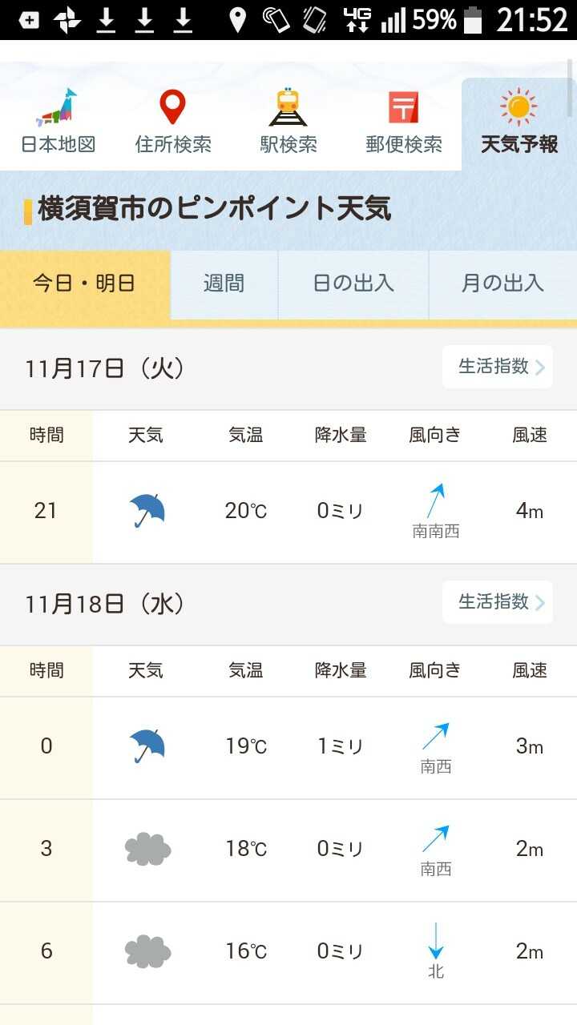The height and width of the screenshot is (1025, 577).
Task: Open 生活指数 for 11月17日
Action: pyautogui.click(x=497, y=367)
